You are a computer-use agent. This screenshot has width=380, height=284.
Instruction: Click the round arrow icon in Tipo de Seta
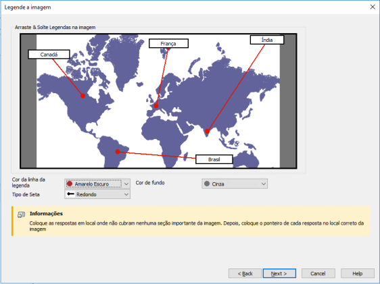pyautogui.click(x=70, y=194)
